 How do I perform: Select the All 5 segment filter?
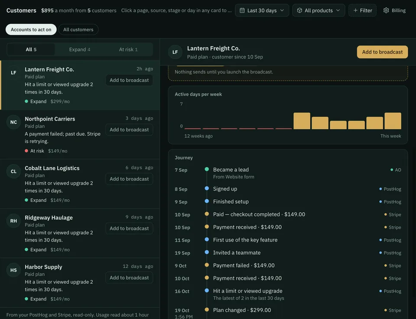(31, 50)
